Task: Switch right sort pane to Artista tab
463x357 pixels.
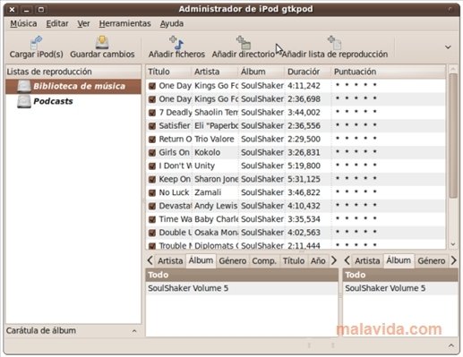Action: pyautogui.click(x=367, y=261)
